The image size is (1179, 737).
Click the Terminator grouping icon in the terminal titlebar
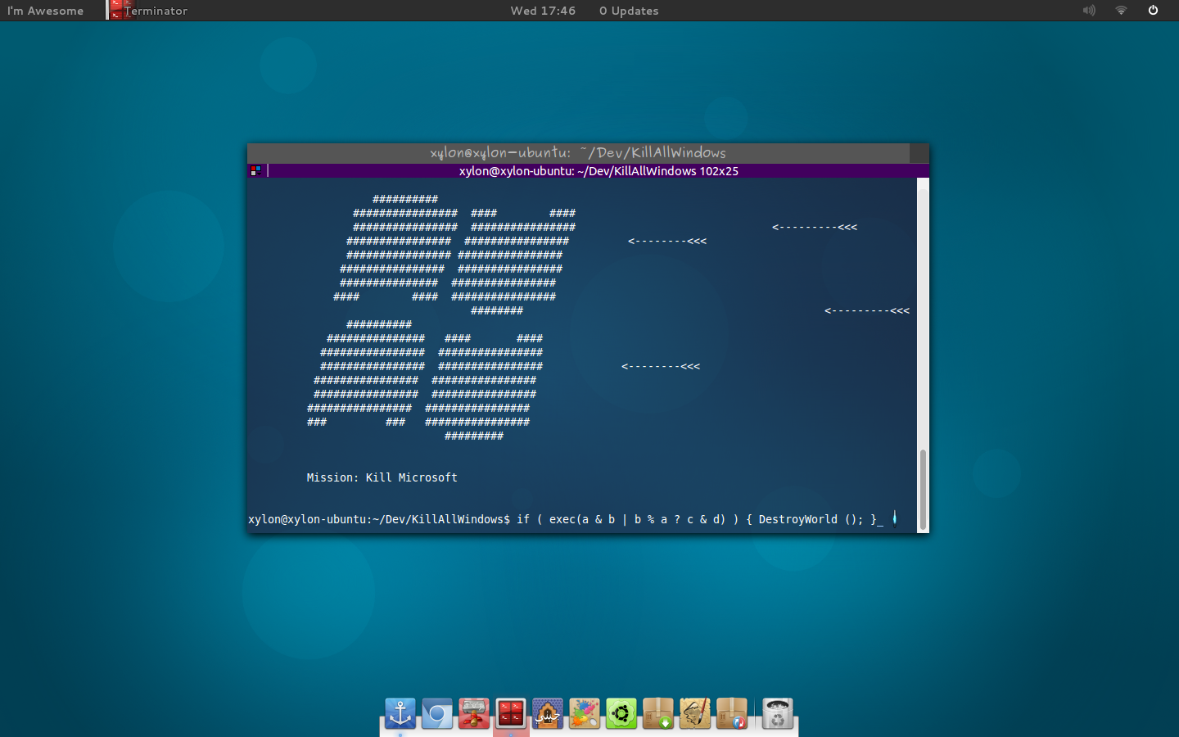click(x=255, y=170)
